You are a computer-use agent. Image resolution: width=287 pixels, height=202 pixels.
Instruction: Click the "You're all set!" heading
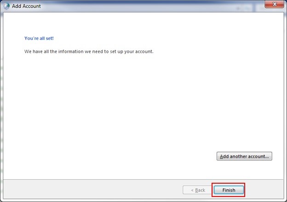(x=39, y=38)
